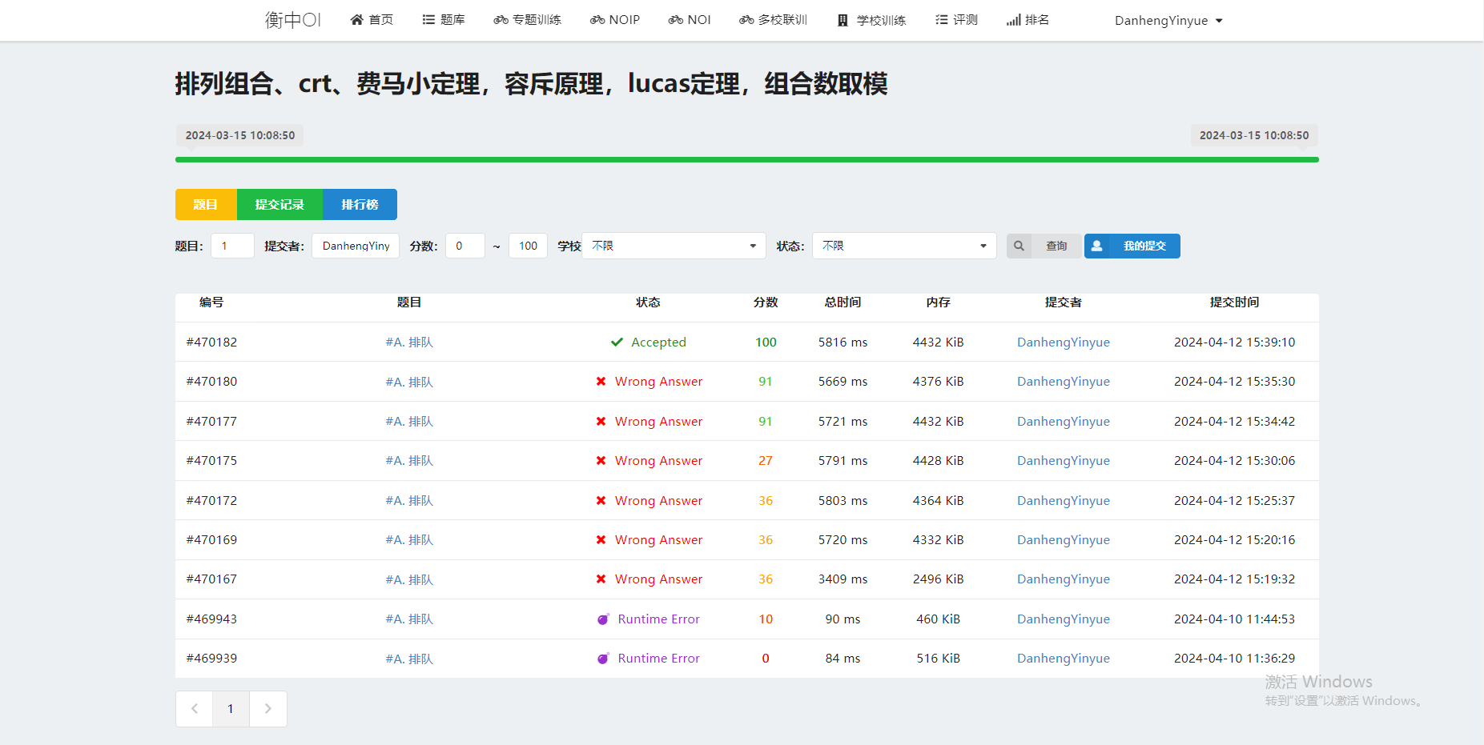1484x745 pixels.
Task: Click the user icon of 我的提交
Action: pos(1097,246)
